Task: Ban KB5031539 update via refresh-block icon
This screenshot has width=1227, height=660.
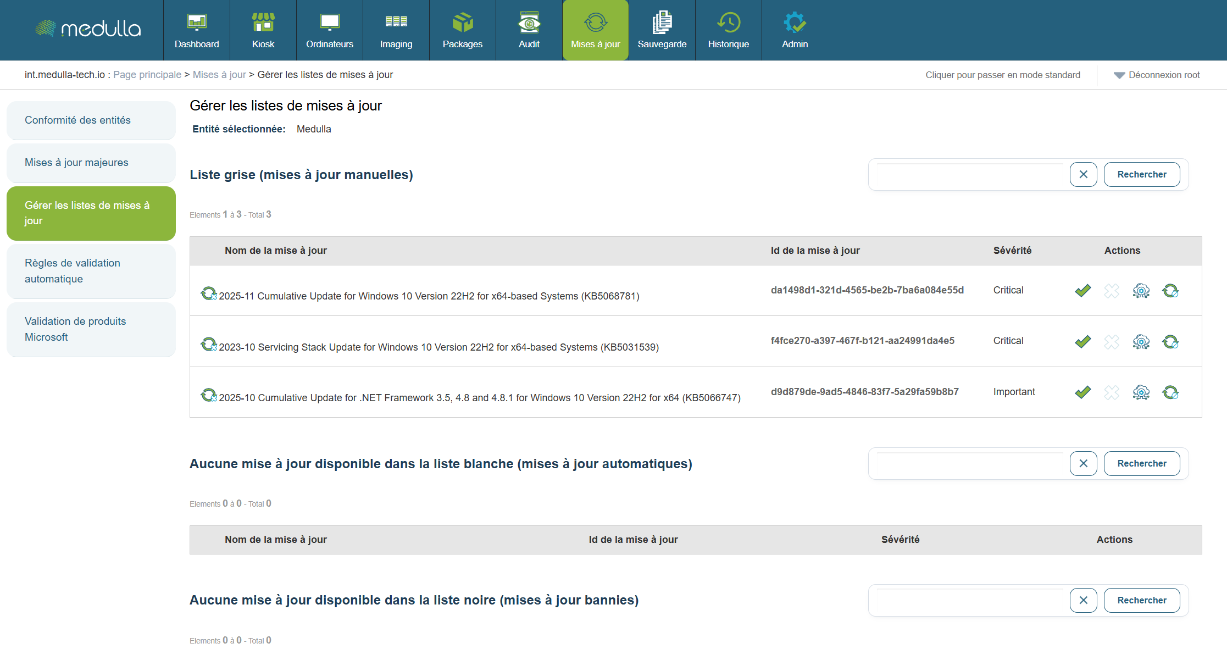Action: pos(1170,342)
